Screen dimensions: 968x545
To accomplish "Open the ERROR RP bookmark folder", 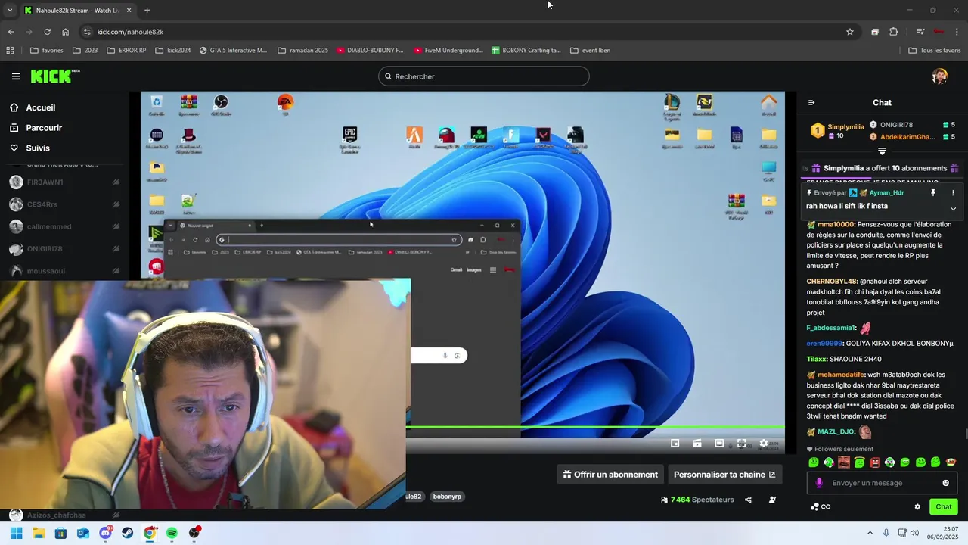I will (x=126, y=51).
